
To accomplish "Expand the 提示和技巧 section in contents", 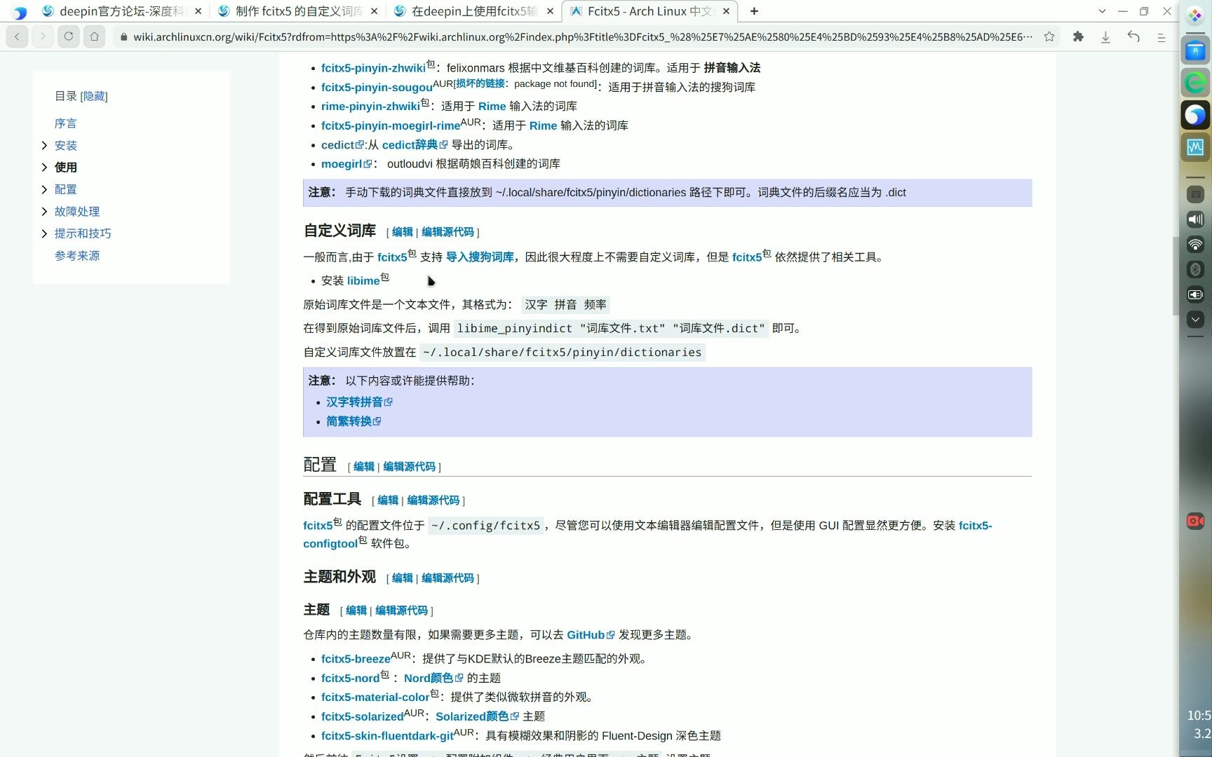I will tap(44, 233).
